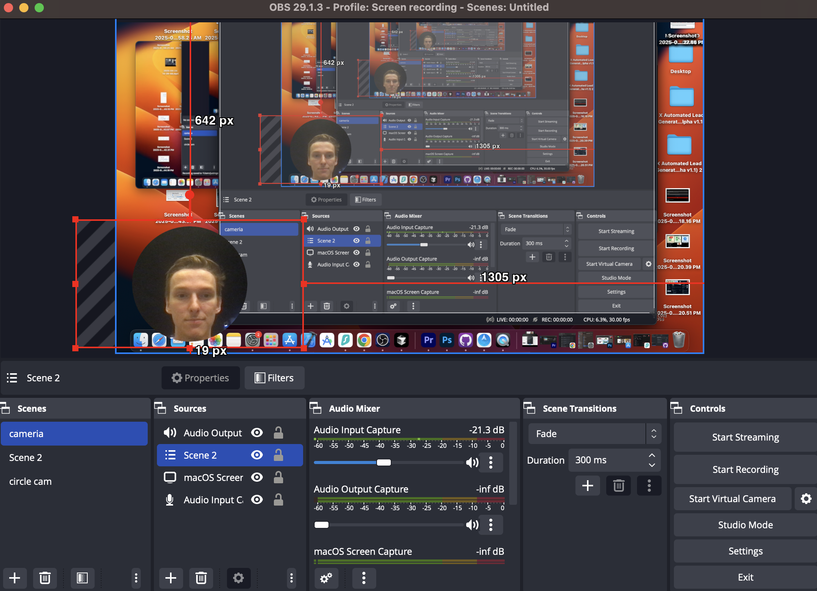817x591 pixels.
Task: Open Sources panel three-dot options
Action: coord(292,578)
